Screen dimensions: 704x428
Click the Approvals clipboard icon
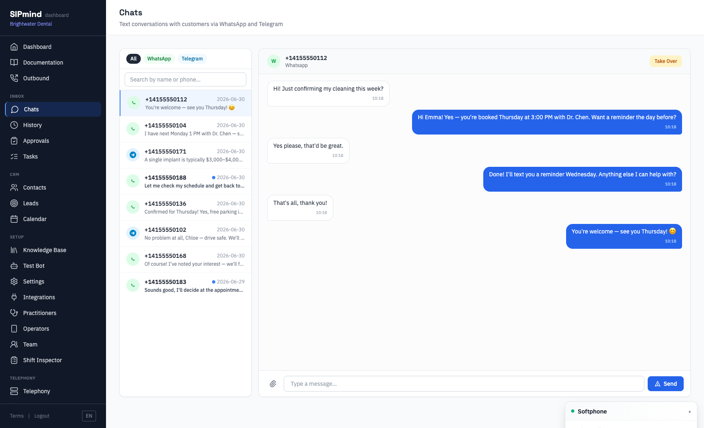tap(14, 141)
